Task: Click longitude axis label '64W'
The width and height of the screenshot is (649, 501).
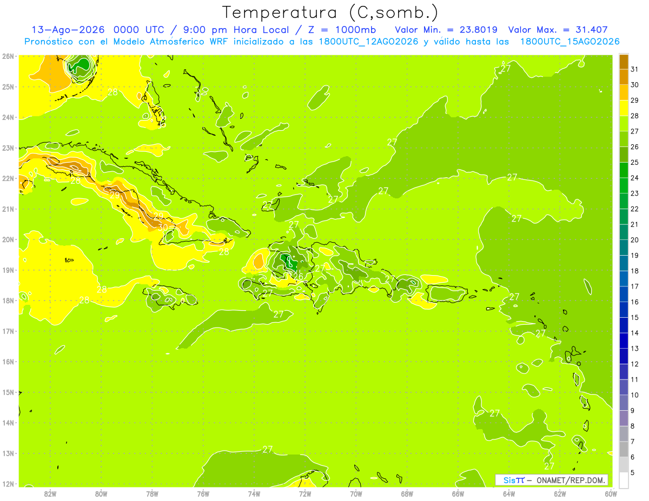Action: [x=509, y=493]
